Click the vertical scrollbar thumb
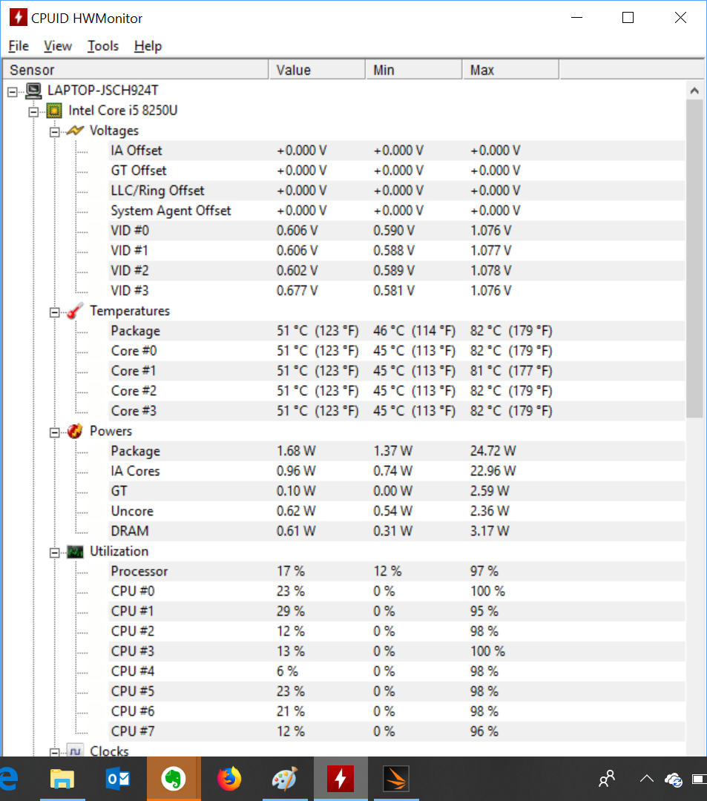The height and width of the screenshot is (801, 707). 694,259
